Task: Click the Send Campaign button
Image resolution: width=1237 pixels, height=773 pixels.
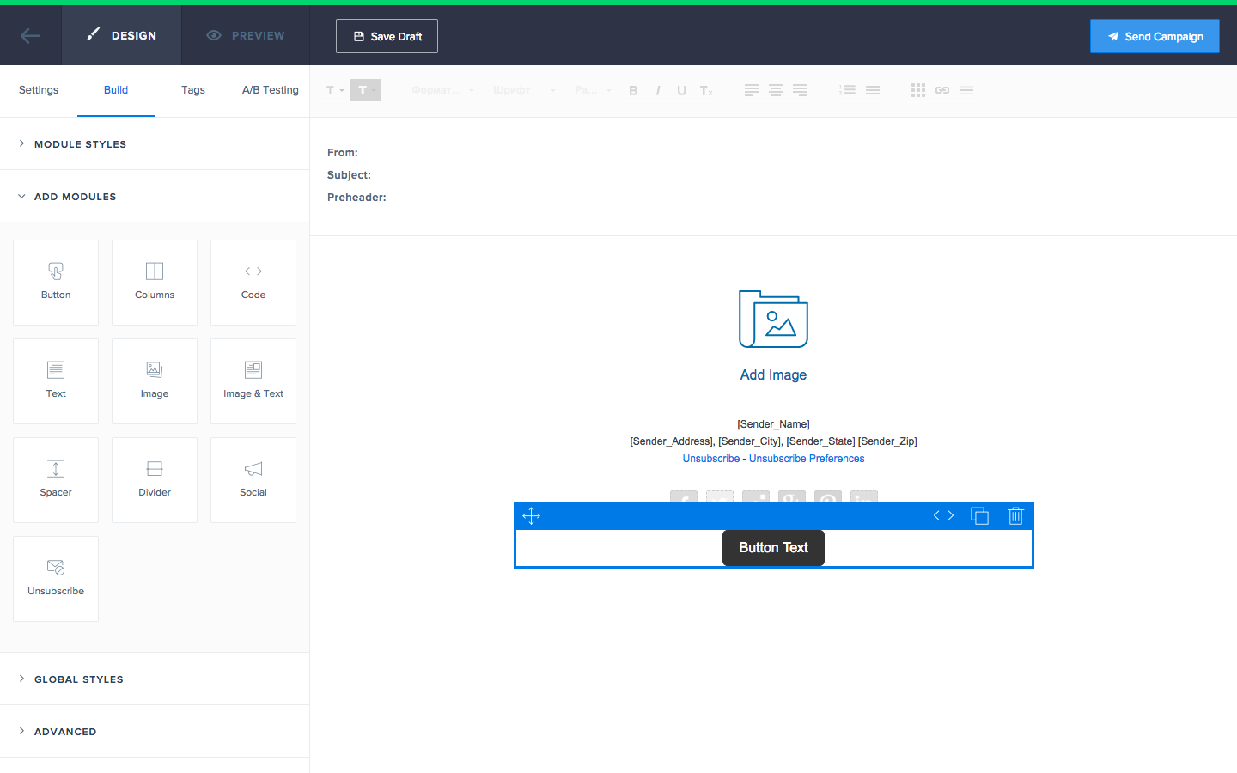Action: (1155, 35)
